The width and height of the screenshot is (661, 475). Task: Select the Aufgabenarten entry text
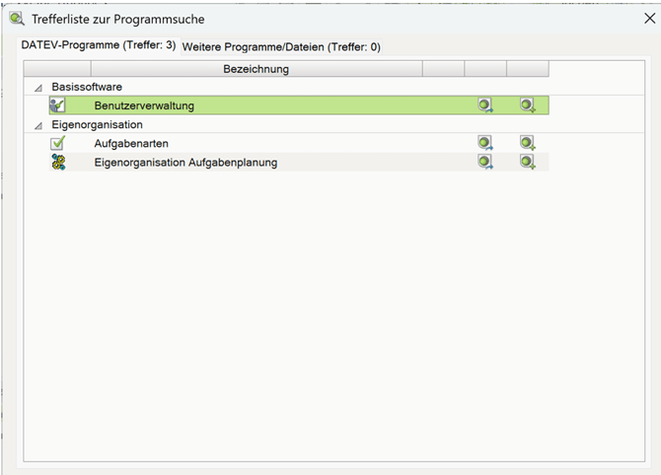[x=131, y=144]
